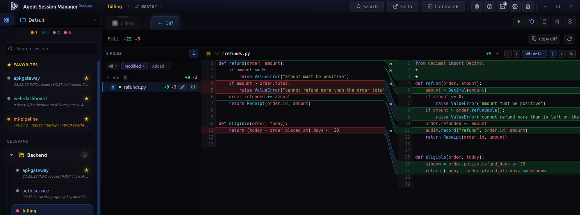The width and height of the screenshot is (580, 215).
Task: Toggle the side-by-side split view icon
Action: (x=552, y=54)
